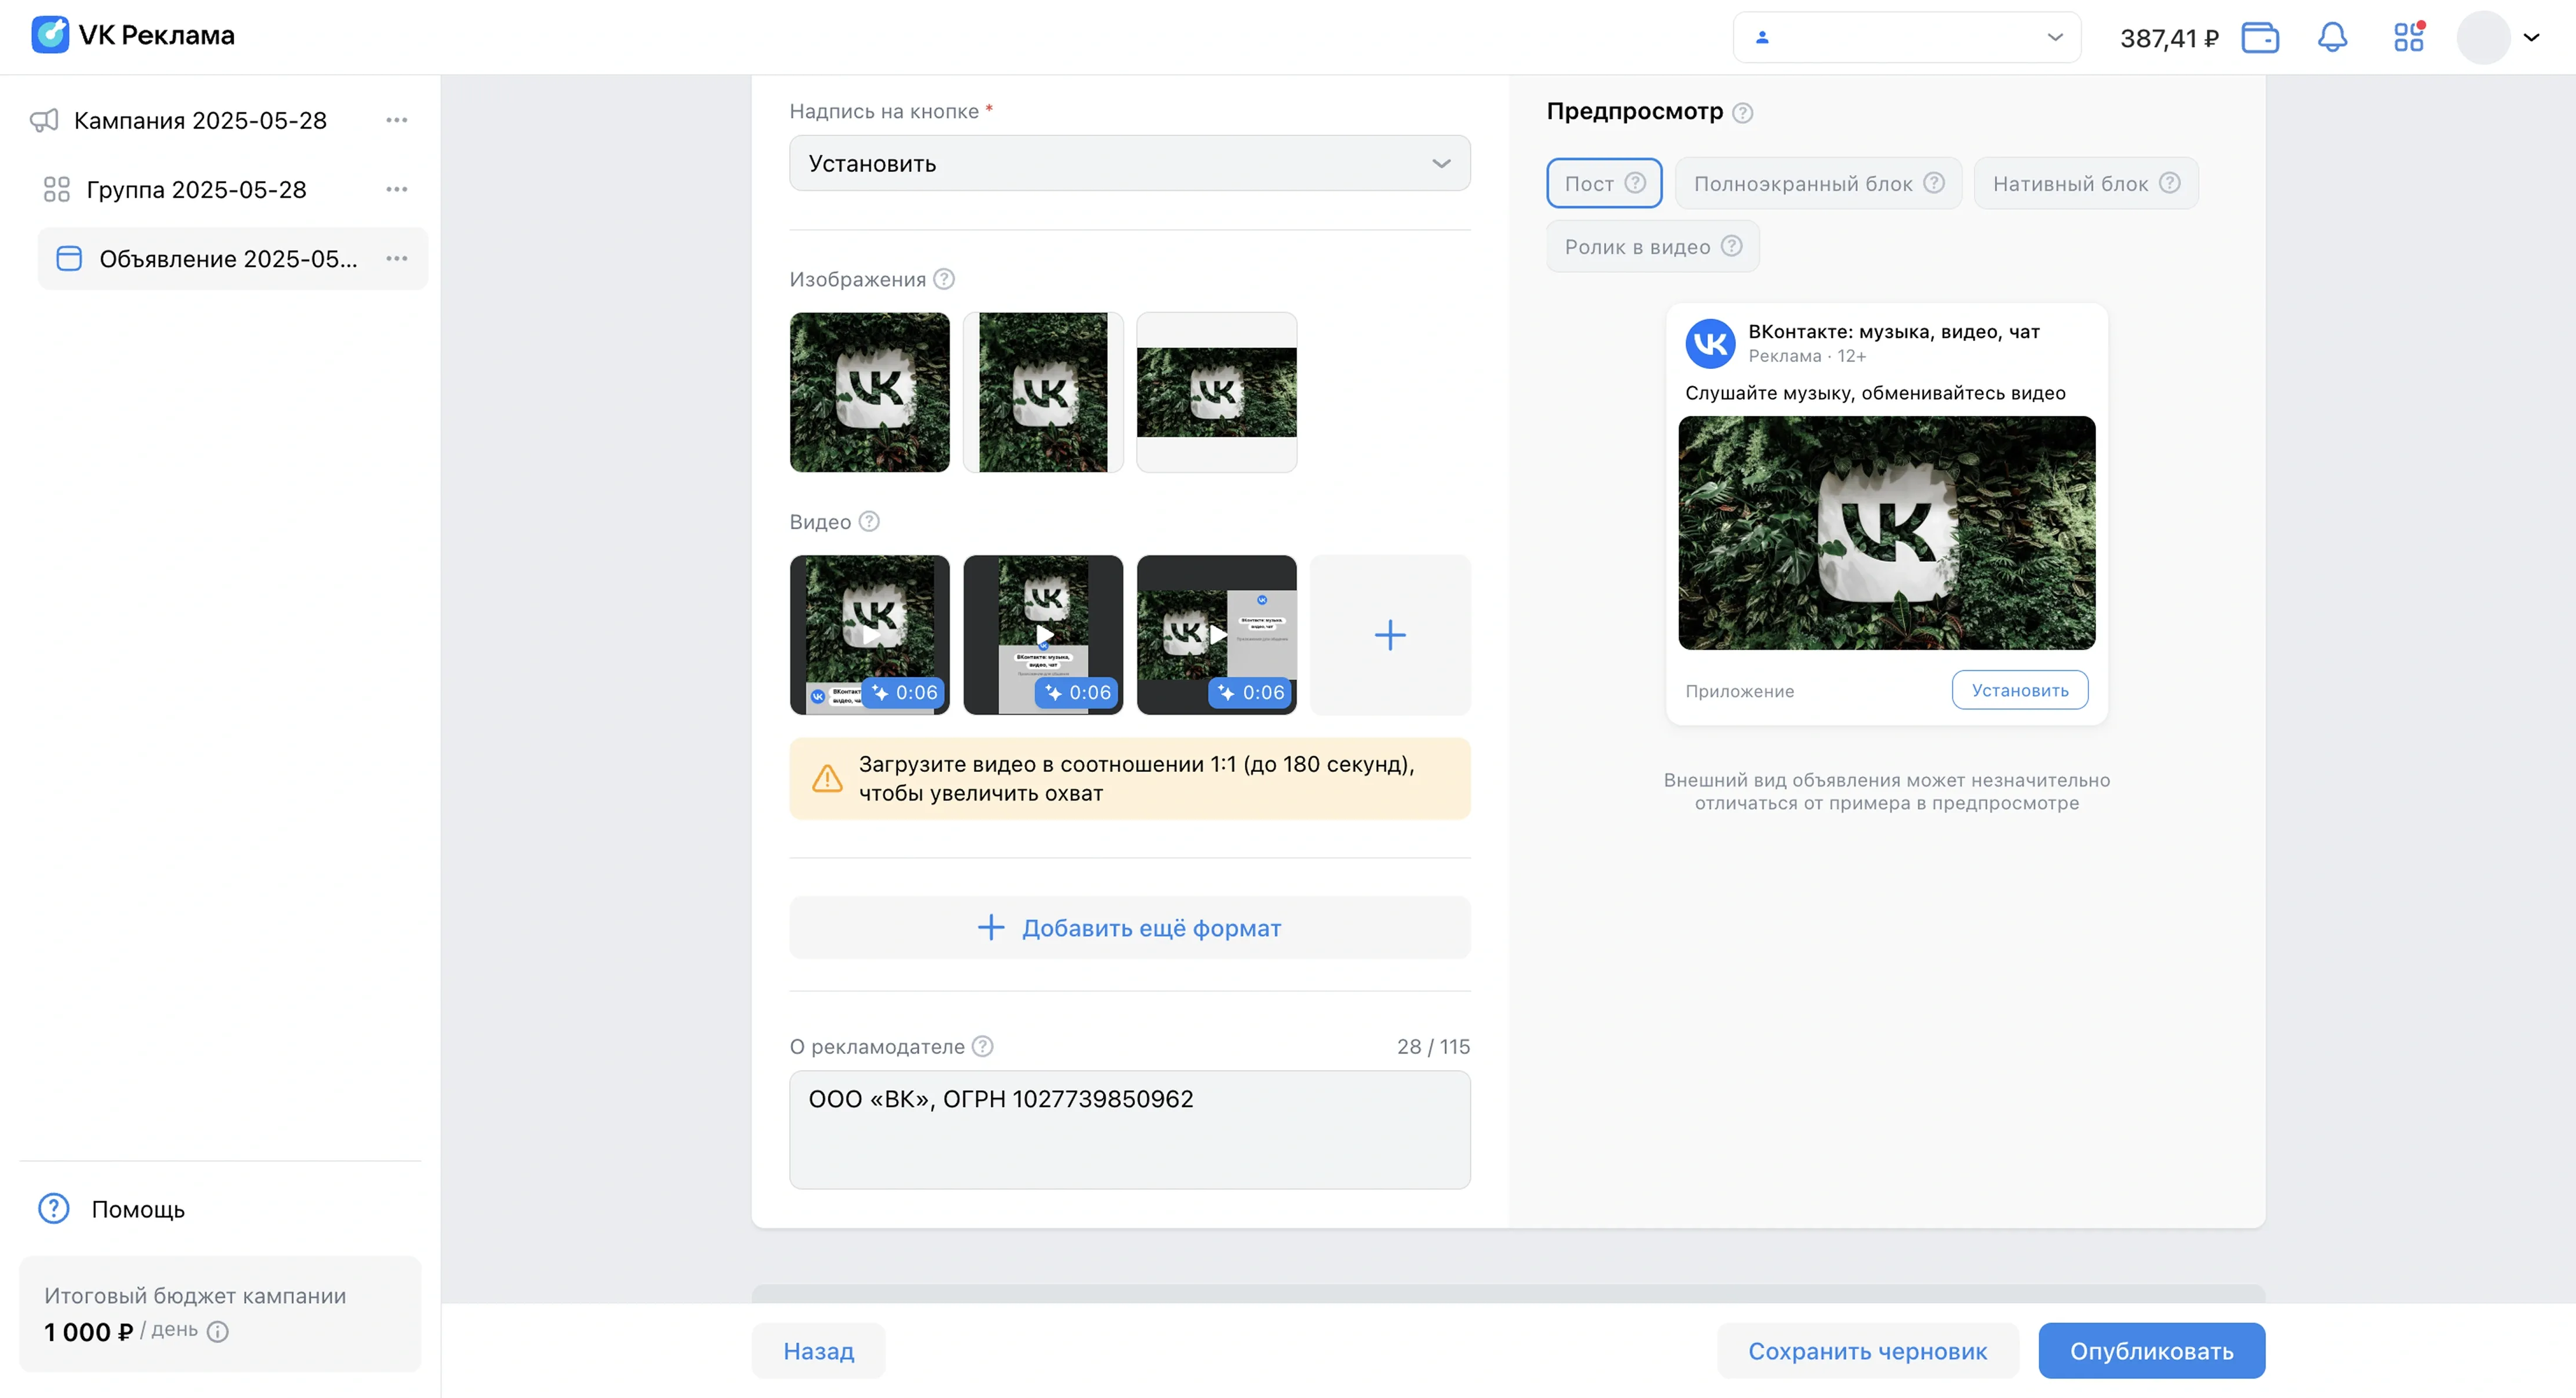Image resolution: width=2576 pixels, height=1398 pixels.
Task: Click the VK Реклама logo icon
Action: point(50,35)
